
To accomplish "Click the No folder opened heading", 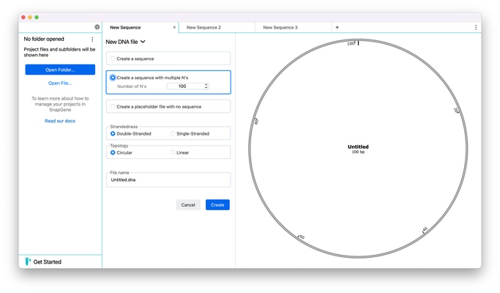I will point(44,39).
